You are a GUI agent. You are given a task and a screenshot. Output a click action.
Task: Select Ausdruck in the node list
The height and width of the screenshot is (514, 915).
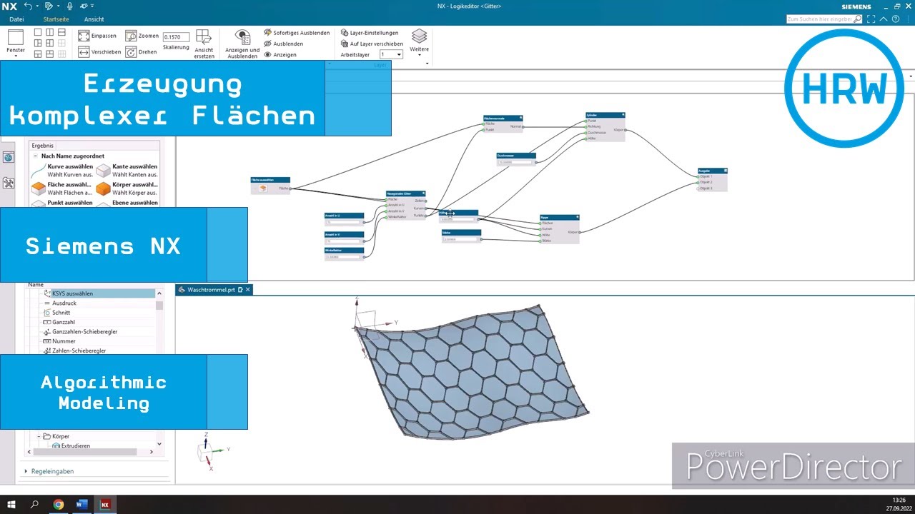point(64,303)
